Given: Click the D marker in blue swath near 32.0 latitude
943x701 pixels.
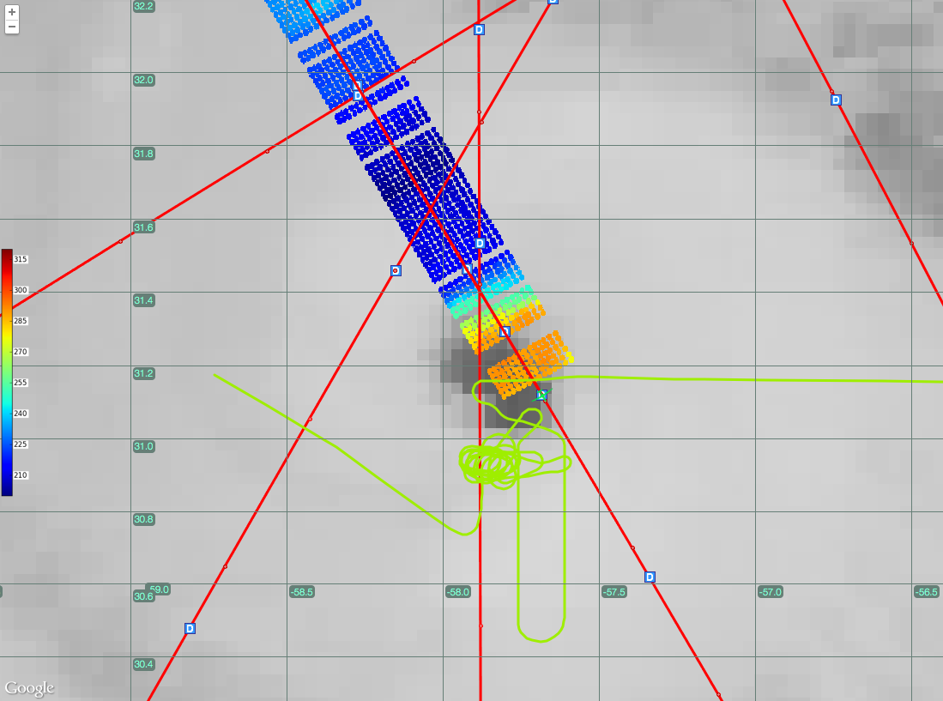Looking at the screenshot, I should point(359,94).
